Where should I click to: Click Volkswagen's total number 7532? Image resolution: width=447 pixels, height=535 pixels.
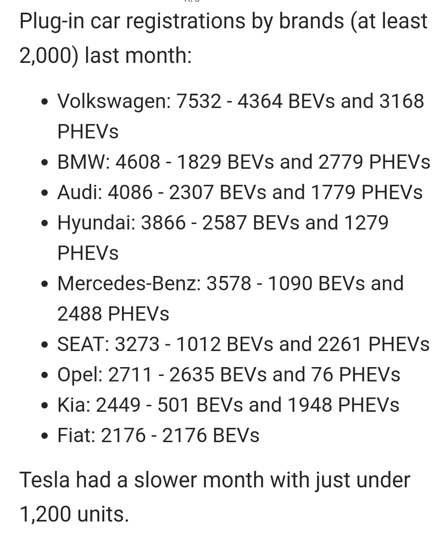pyautogui.click(x=198, y=101)
